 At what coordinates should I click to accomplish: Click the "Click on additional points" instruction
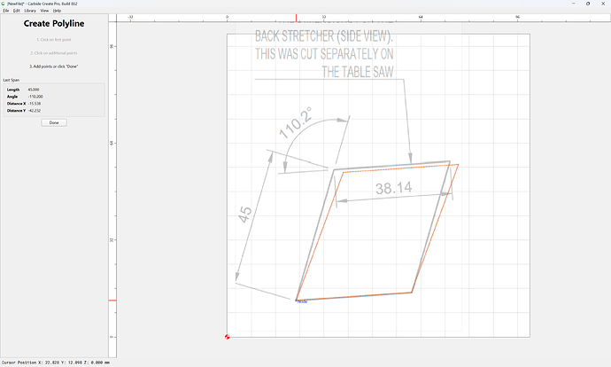tap(54, 53)
